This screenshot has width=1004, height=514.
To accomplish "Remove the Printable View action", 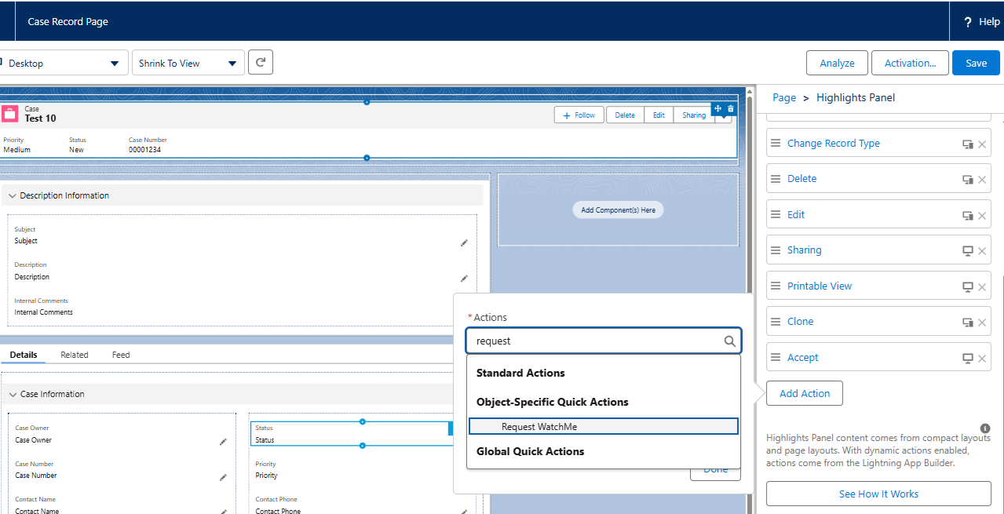I will click(x=982, y=287).
